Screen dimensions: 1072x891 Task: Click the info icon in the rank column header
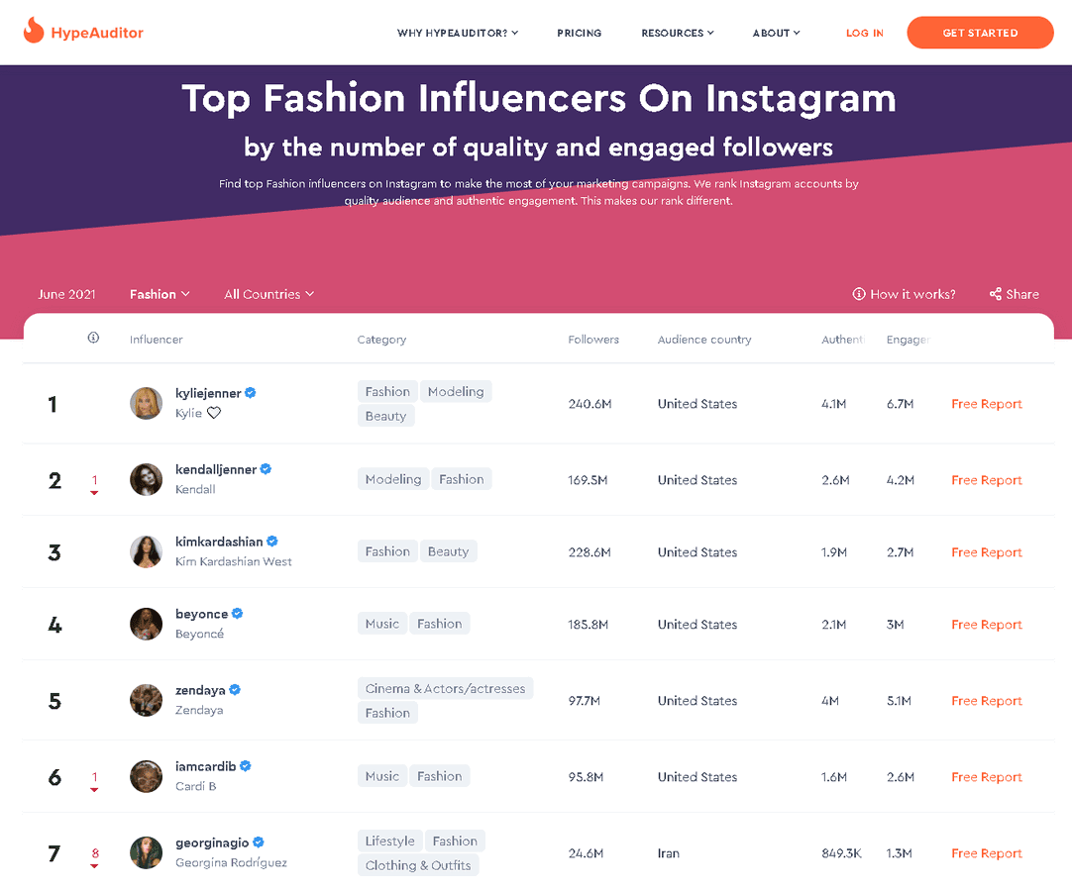coord(93,338)
